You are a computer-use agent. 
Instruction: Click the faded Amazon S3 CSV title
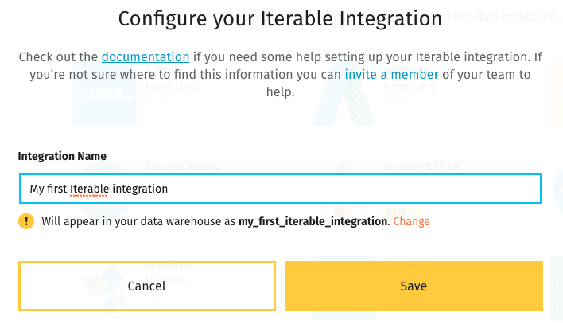(x=421, y=167)
